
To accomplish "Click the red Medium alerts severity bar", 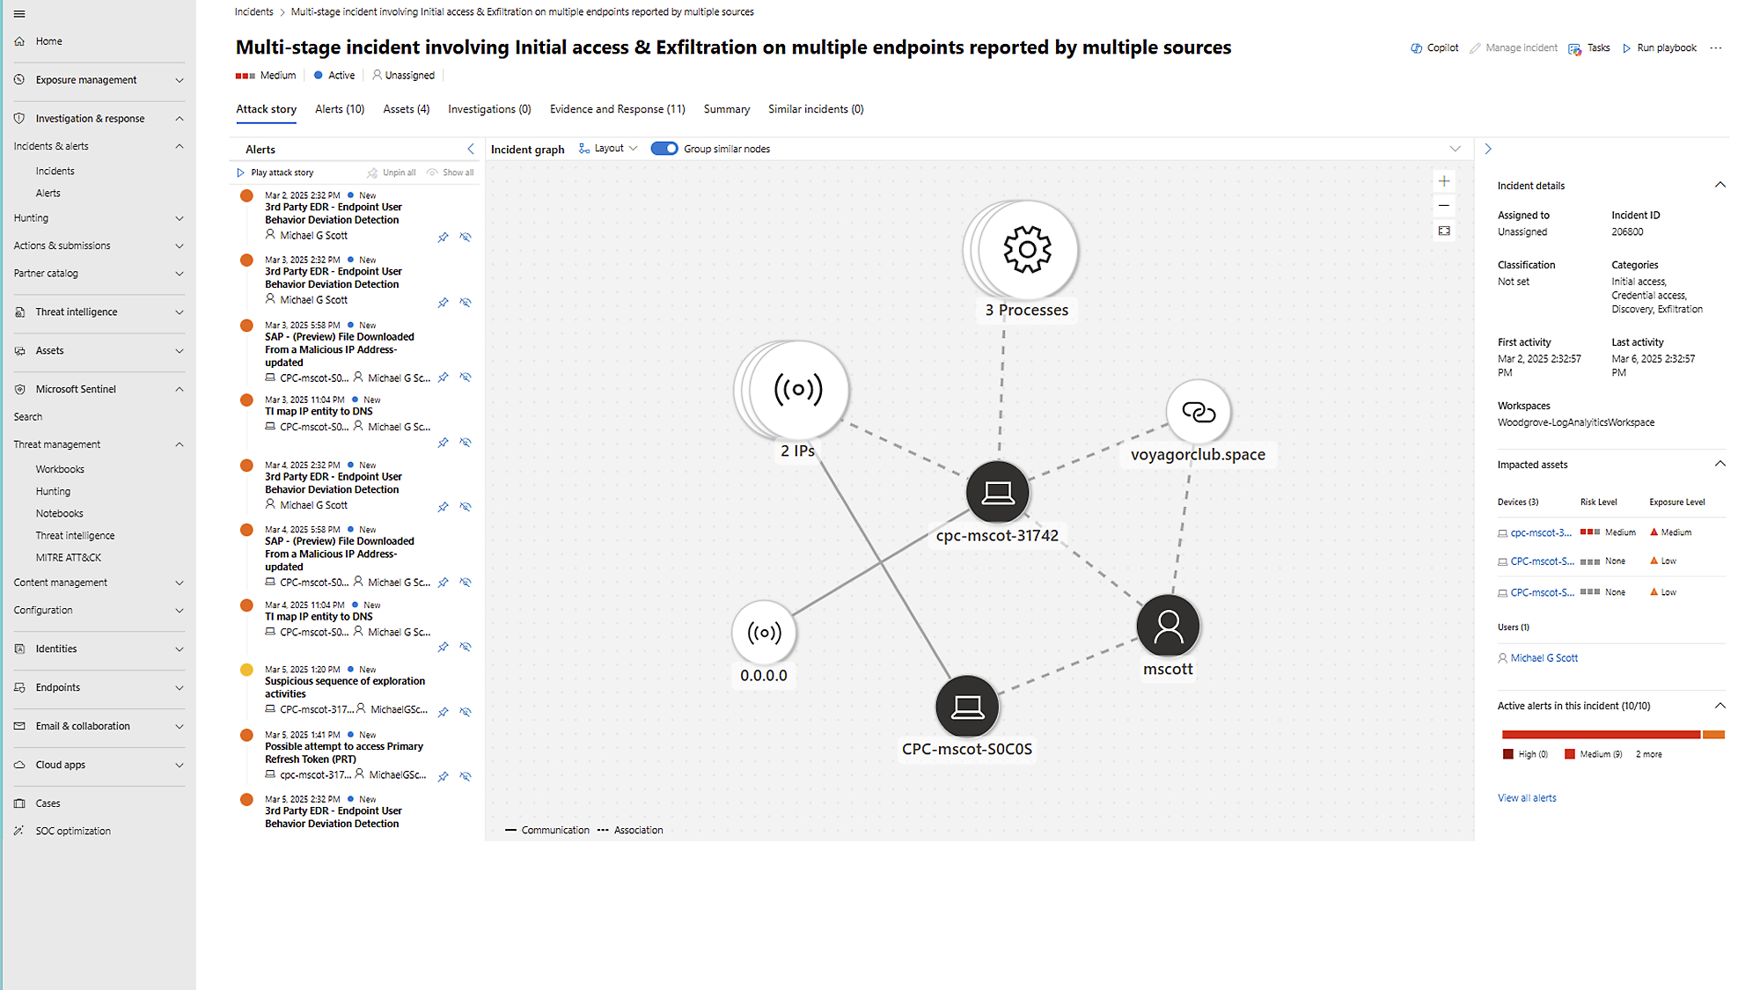I will (1601, 734).
